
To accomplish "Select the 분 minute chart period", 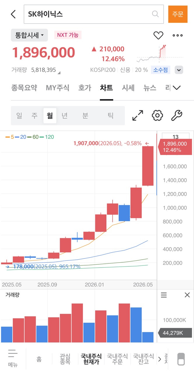I will [x=85, y=116].
